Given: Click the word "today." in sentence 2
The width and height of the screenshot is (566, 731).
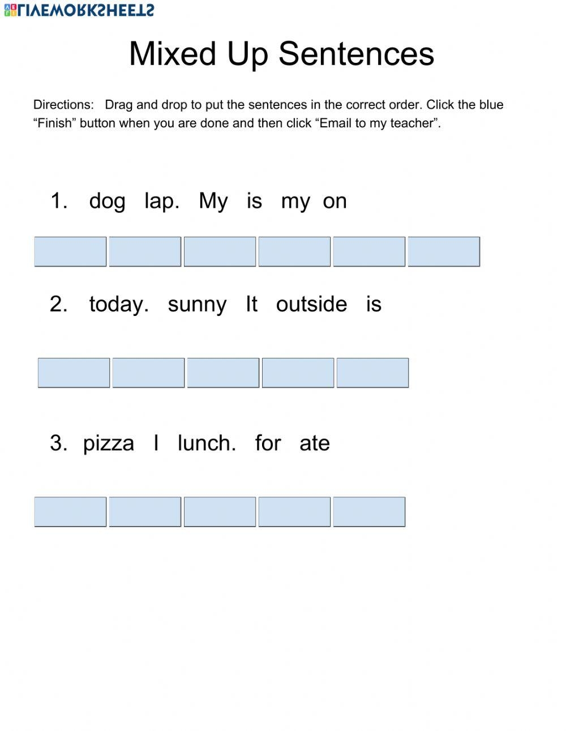Looking at the screenshot, I should 119,304.
